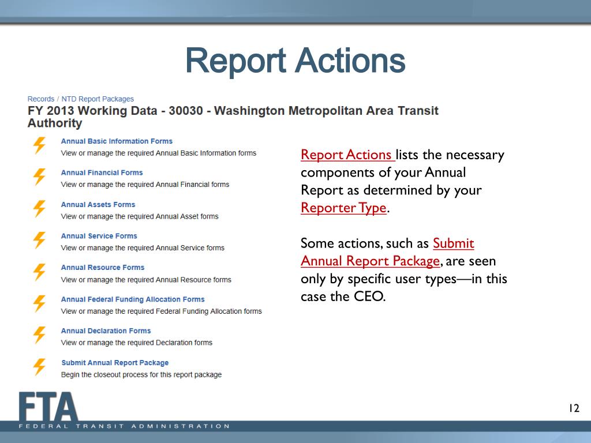Screen dimensions: 591x443
Task: Click 'View or manage the required Annual Service forms'
Action: click(x=143, y=248)
